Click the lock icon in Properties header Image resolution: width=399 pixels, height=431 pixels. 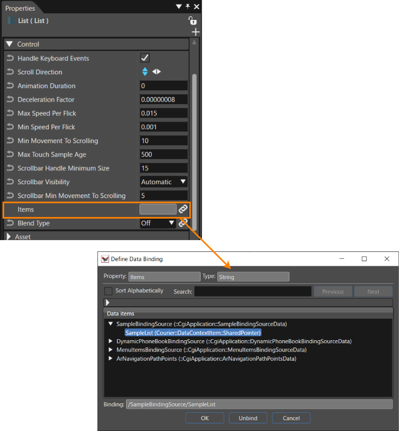tap(192, 21)
